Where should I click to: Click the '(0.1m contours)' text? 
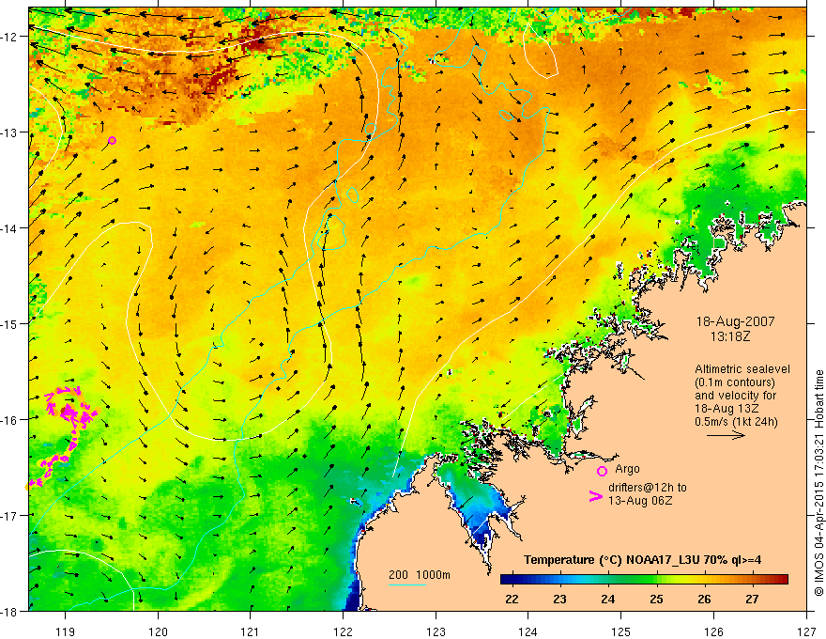(x=735, y=382)
